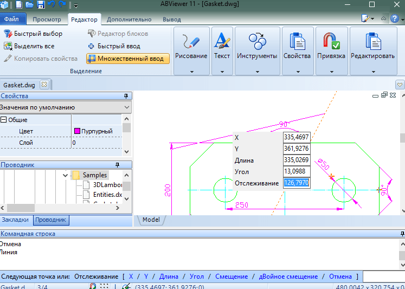Open quick access toolbar customization arrow
Viewport: 405px width, 289px height.
76,5
